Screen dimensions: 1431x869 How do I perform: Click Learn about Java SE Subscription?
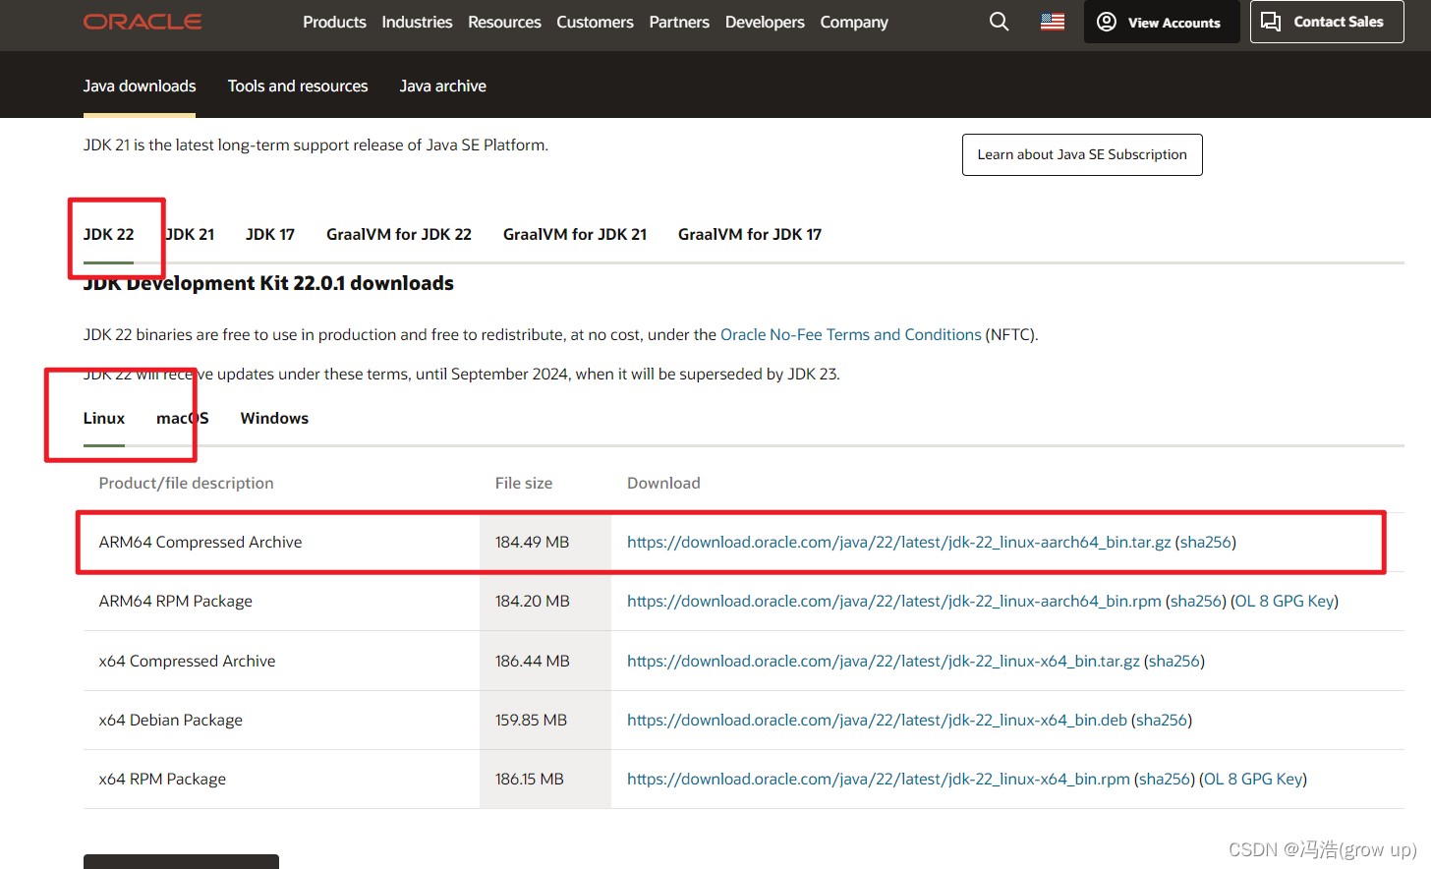(x=1082, y=154)
